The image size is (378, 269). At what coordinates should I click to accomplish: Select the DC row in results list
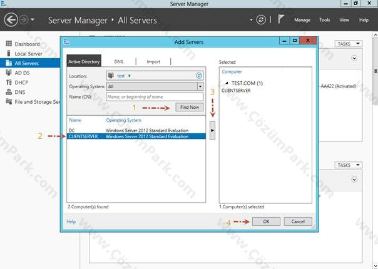136,130
